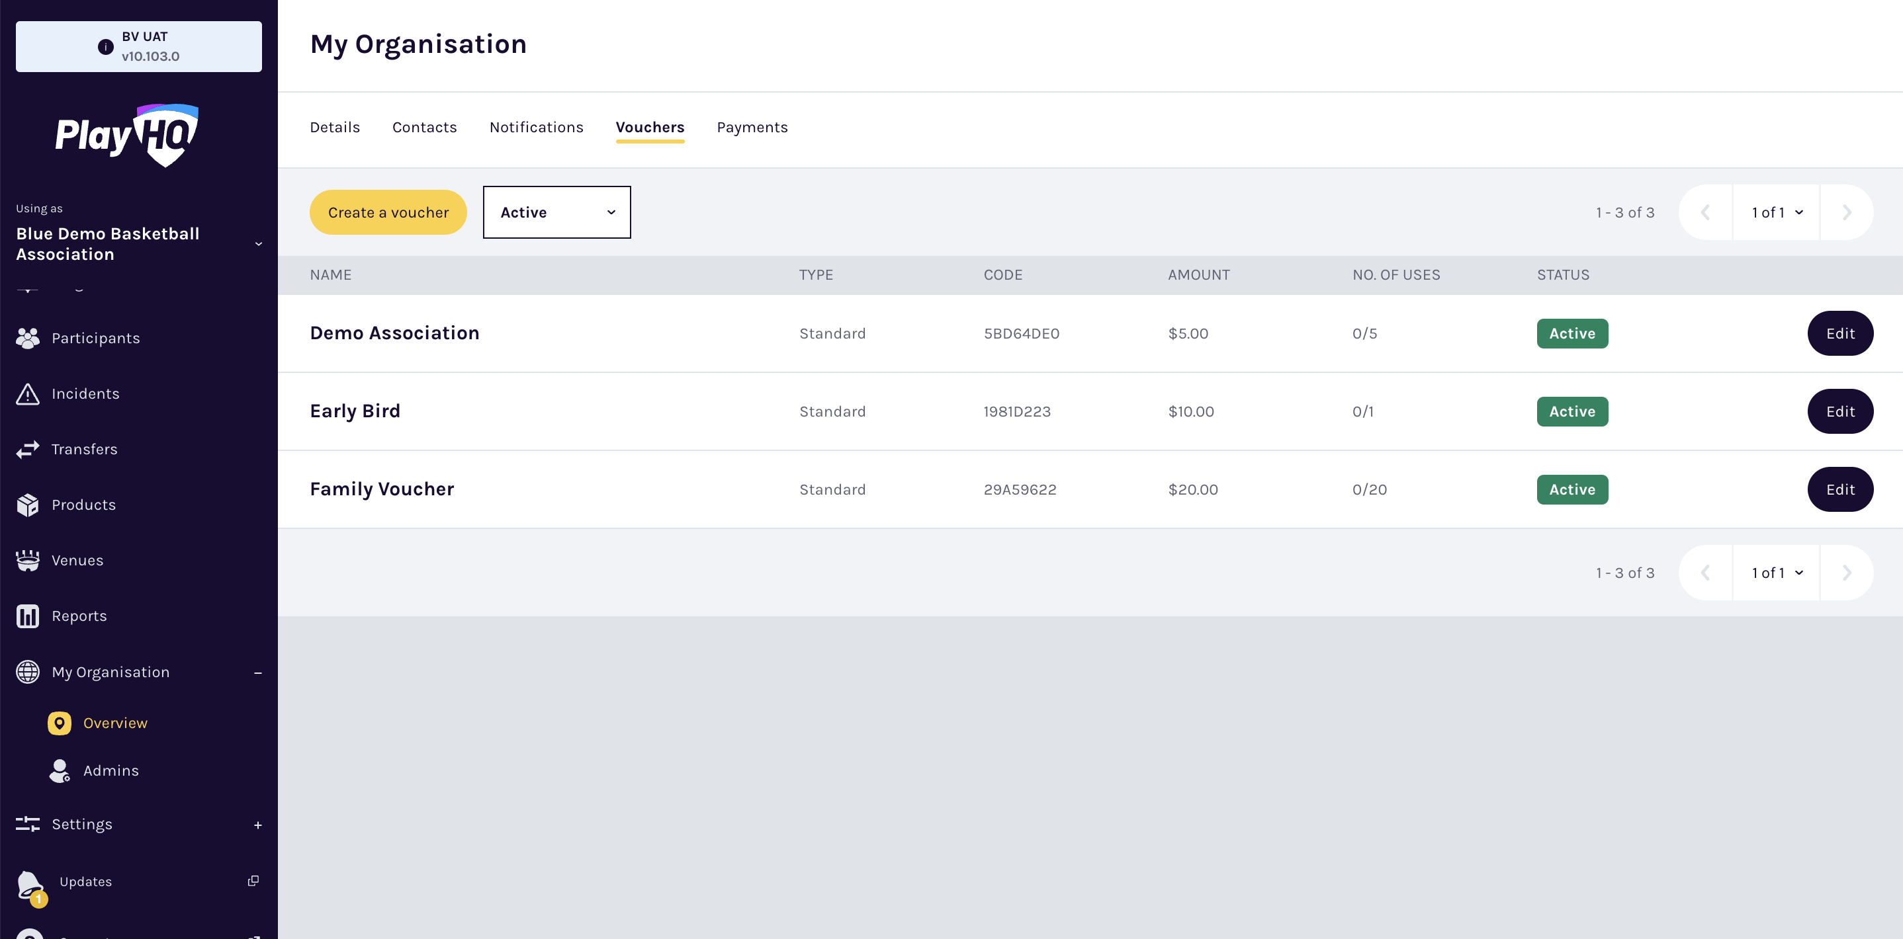Click the Reports chart icon
The image size is (1903, 939).
tap(28, 616)
